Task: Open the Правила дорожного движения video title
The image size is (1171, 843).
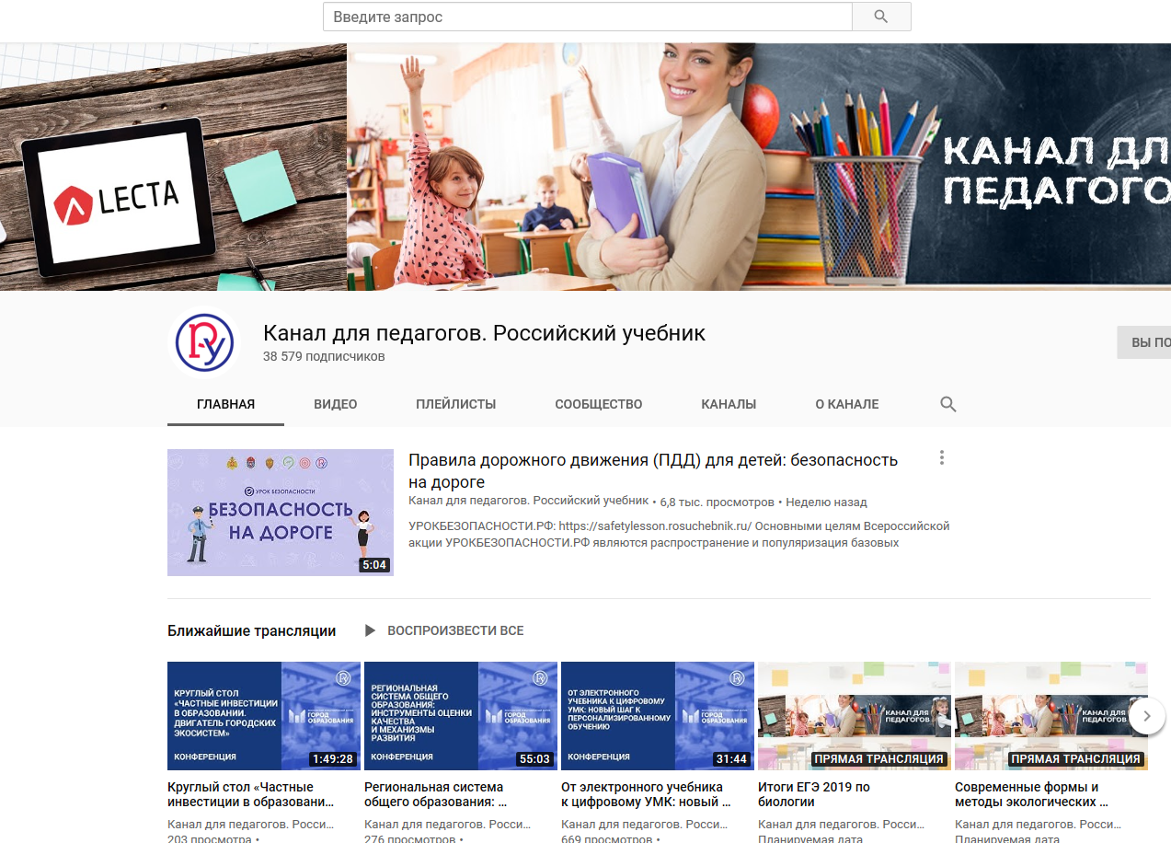Action: (653, 471)
